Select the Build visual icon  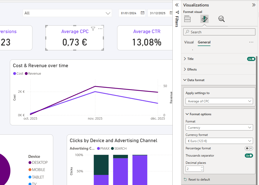[187, 19]
